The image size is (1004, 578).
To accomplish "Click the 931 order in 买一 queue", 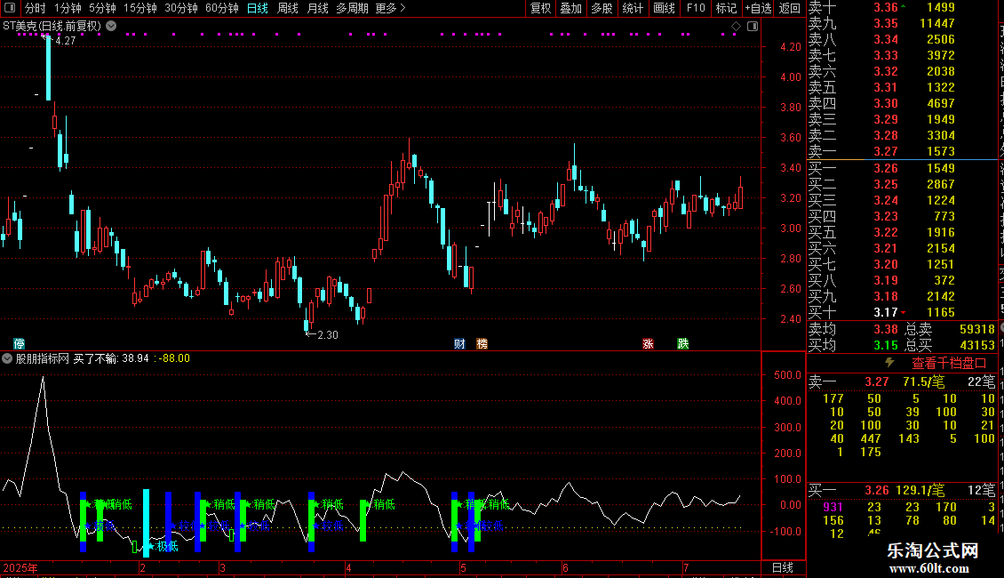I will 833,507.
